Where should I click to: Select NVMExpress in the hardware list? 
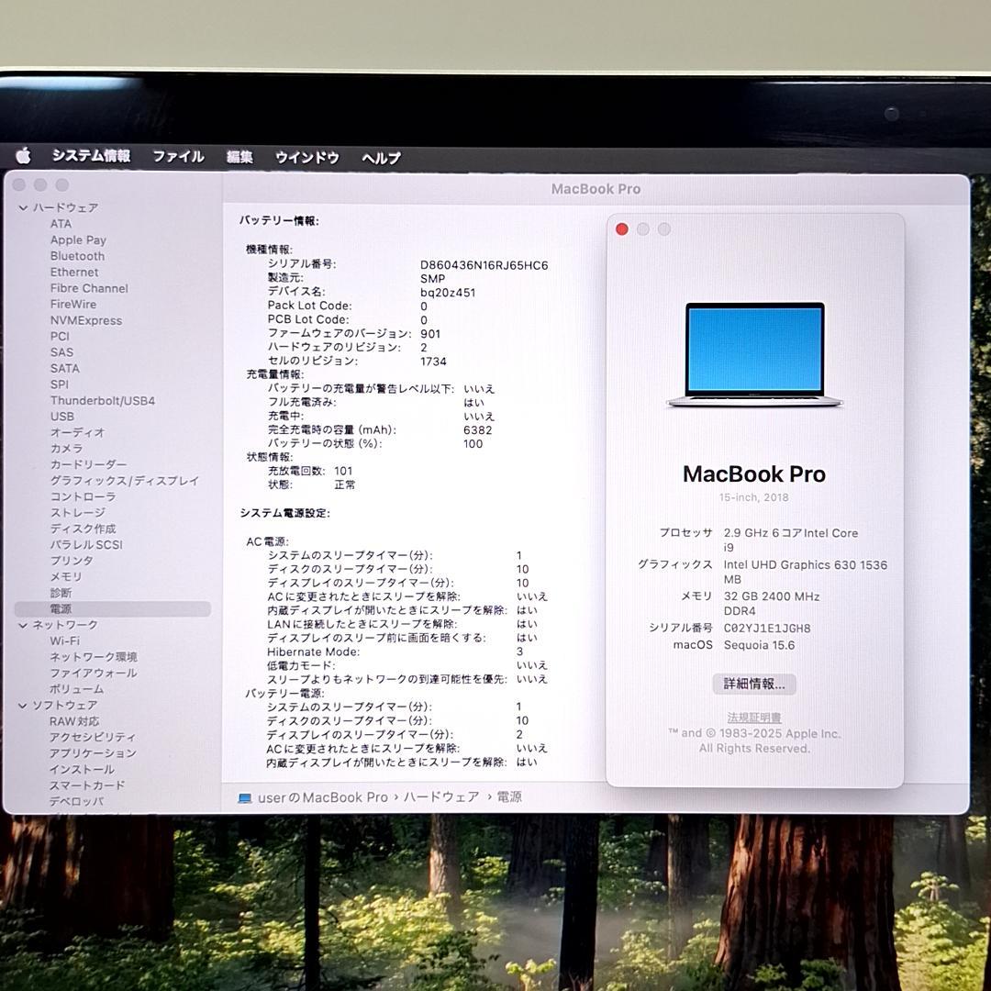coord(86,320)
